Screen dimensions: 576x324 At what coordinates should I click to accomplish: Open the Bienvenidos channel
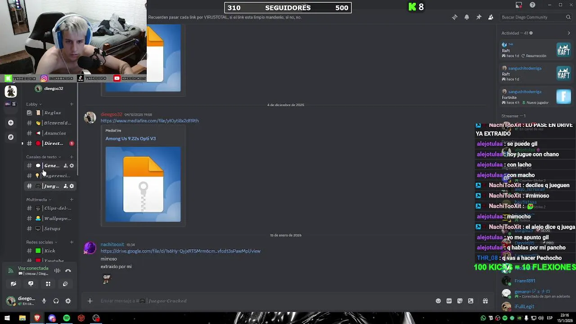(50, 123)
